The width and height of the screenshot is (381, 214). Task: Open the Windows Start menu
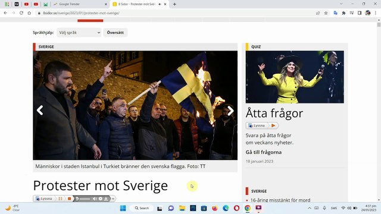(123, 208)
